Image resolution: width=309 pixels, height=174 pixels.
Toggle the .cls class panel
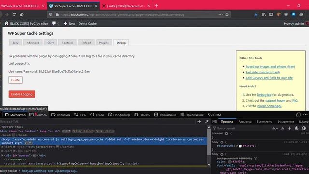pos(282,128)
